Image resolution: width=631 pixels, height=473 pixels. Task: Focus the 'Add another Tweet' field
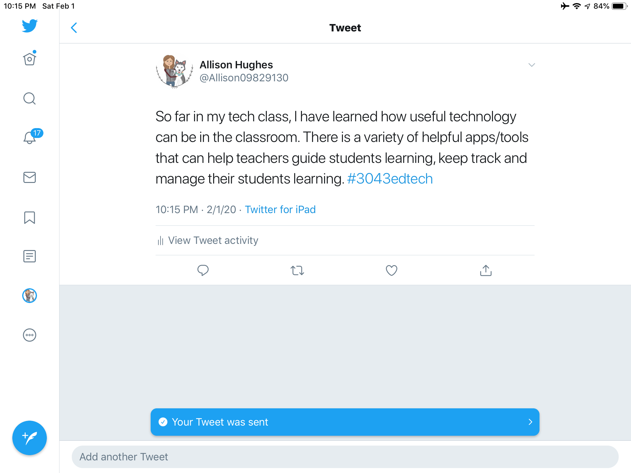345,457
